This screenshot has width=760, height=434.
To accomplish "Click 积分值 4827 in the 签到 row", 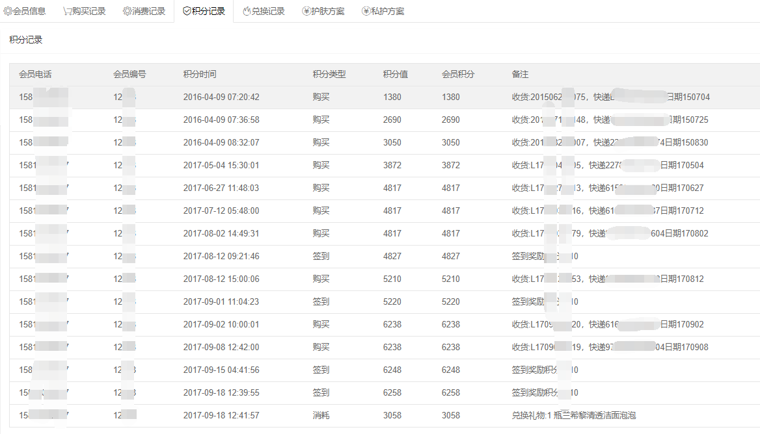I will click(392, 257).
